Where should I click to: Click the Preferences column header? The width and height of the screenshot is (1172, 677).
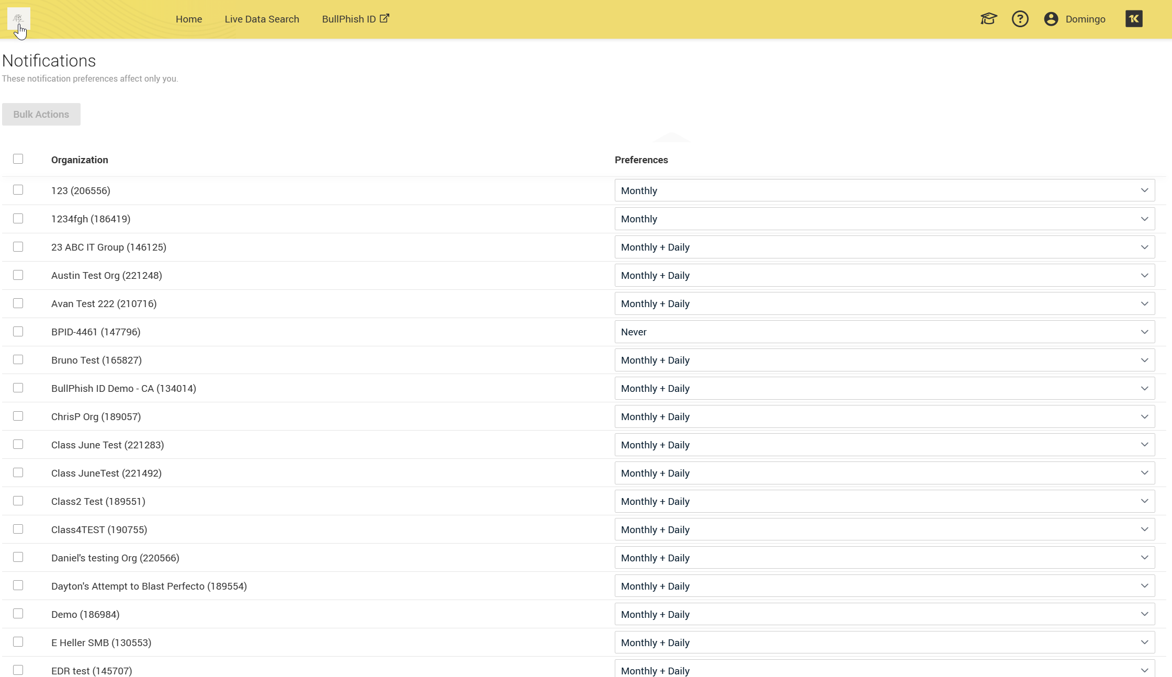point(641,160)
